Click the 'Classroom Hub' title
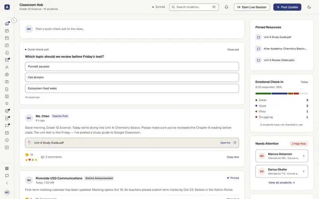This screenshot has width=319, height=199. click(x=31, y=5)
